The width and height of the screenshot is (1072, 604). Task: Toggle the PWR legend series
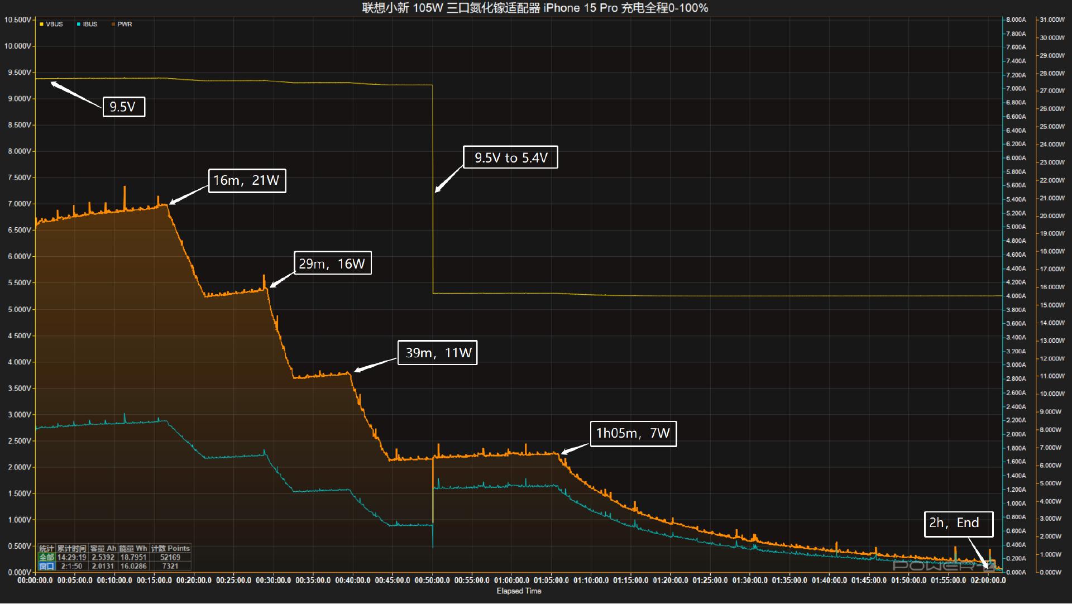pyautogui.click(x=125, y=25)
